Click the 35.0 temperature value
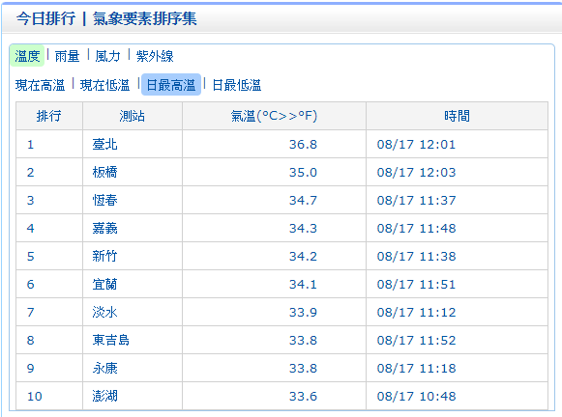Viewport: 562px width, 417px height. point(303,173)
